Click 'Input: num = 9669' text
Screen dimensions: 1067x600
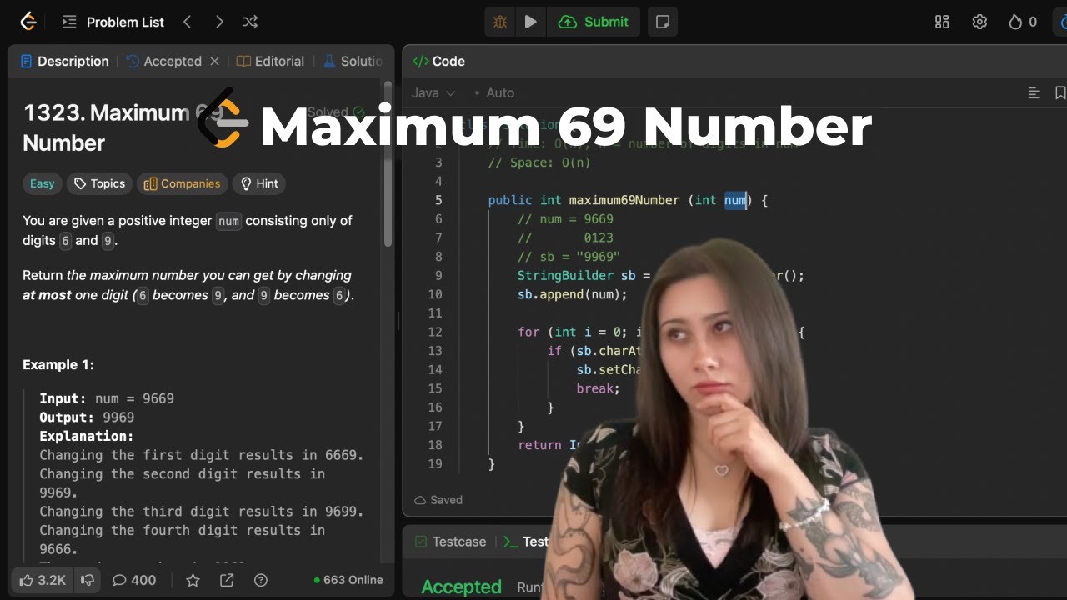coord(107,398)
